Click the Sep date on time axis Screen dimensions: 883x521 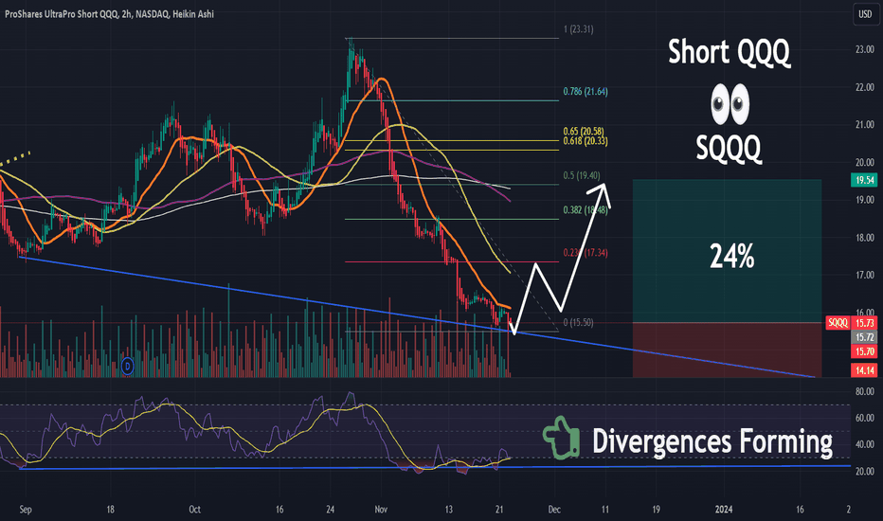(x=26, y=510)
